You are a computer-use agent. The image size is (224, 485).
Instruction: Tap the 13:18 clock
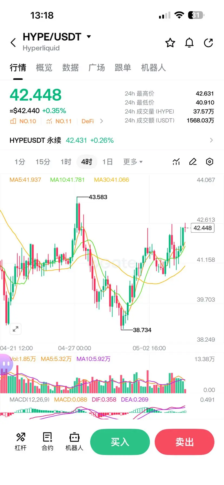tap(42, 15)
